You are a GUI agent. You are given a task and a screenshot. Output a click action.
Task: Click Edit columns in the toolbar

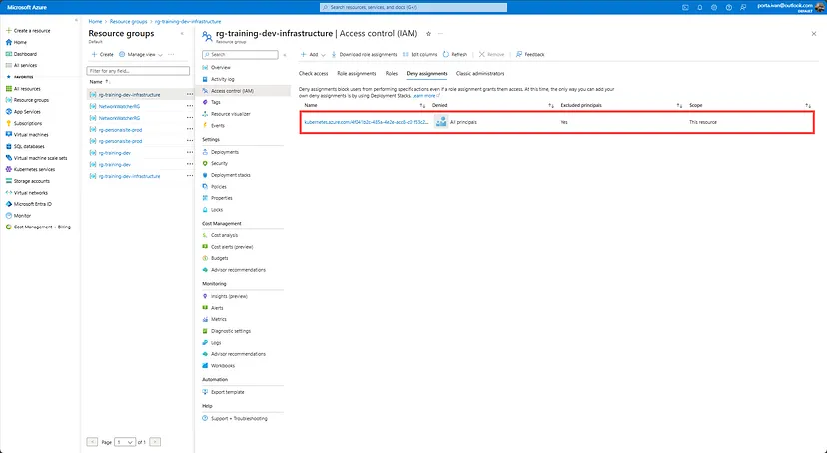click(419, 54)
